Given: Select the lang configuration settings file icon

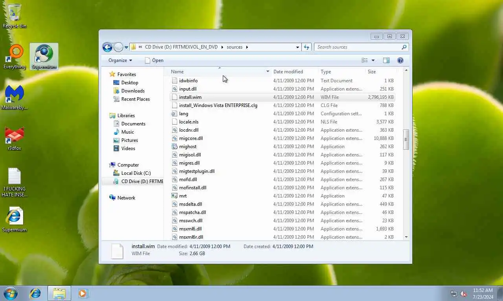Looking at the screenshot, I should click(x=175, y=114).
